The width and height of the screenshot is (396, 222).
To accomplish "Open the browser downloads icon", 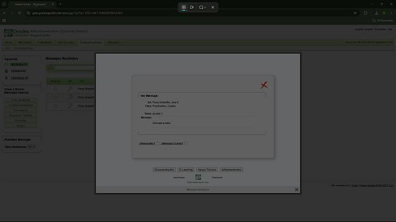I will coord(376,13).
